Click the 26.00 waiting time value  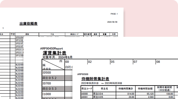pyautogui.click(x=131, y=97)
